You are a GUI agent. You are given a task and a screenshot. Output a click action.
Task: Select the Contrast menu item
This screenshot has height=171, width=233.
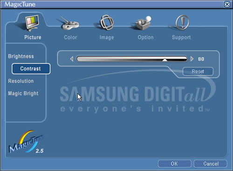click(31, 69)
